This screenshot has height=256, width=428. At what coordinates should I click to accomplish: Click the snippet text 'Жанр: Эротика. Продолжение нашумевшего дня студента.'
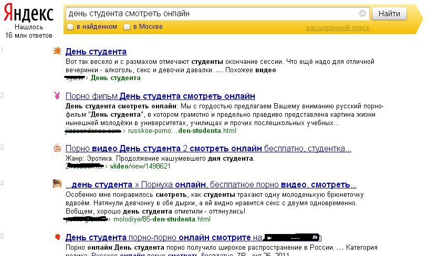[x=160, y=158]
